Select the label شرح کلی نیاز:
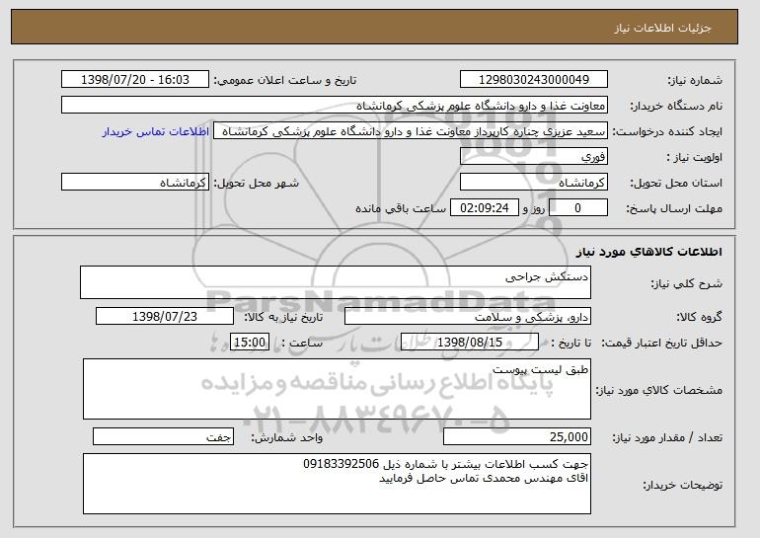Image resolution: width=760 pixels, height=538 pixels. tap(687, 283)
